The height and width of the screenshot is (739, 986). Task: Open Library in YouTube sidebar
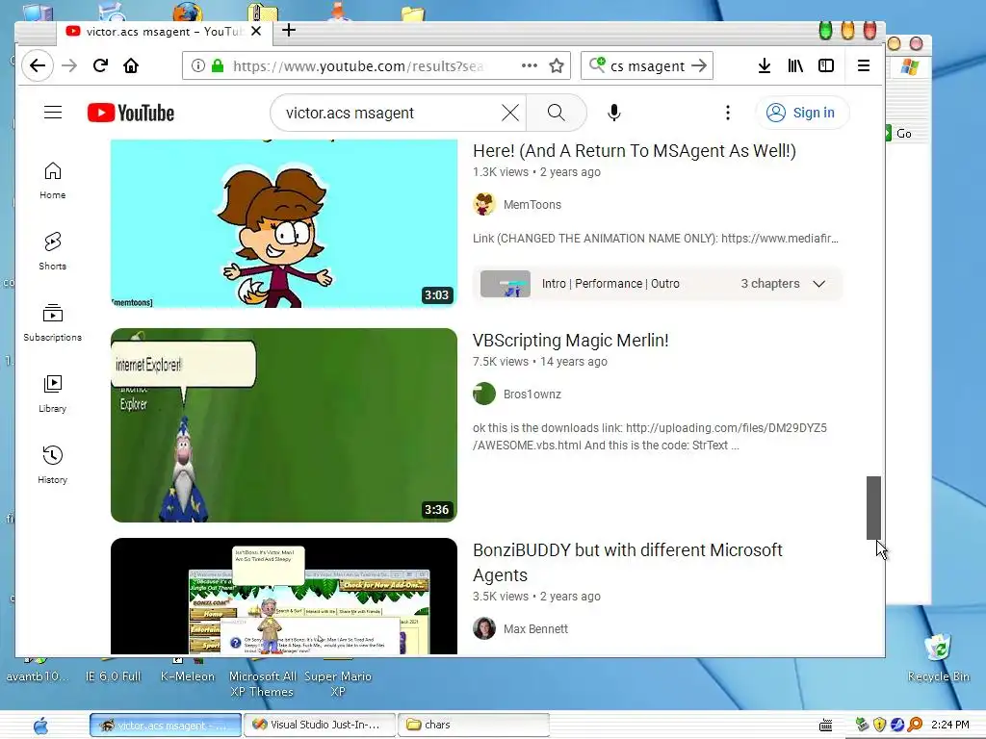click(x=53, y=394)
